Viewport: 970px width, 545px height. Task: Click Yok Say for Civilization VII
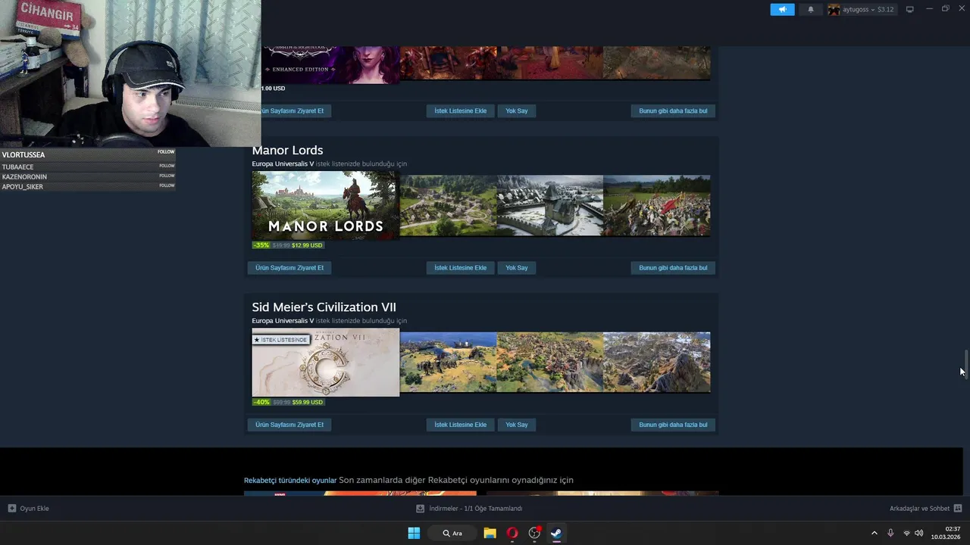pyautogui.click(x=517, y=425)
